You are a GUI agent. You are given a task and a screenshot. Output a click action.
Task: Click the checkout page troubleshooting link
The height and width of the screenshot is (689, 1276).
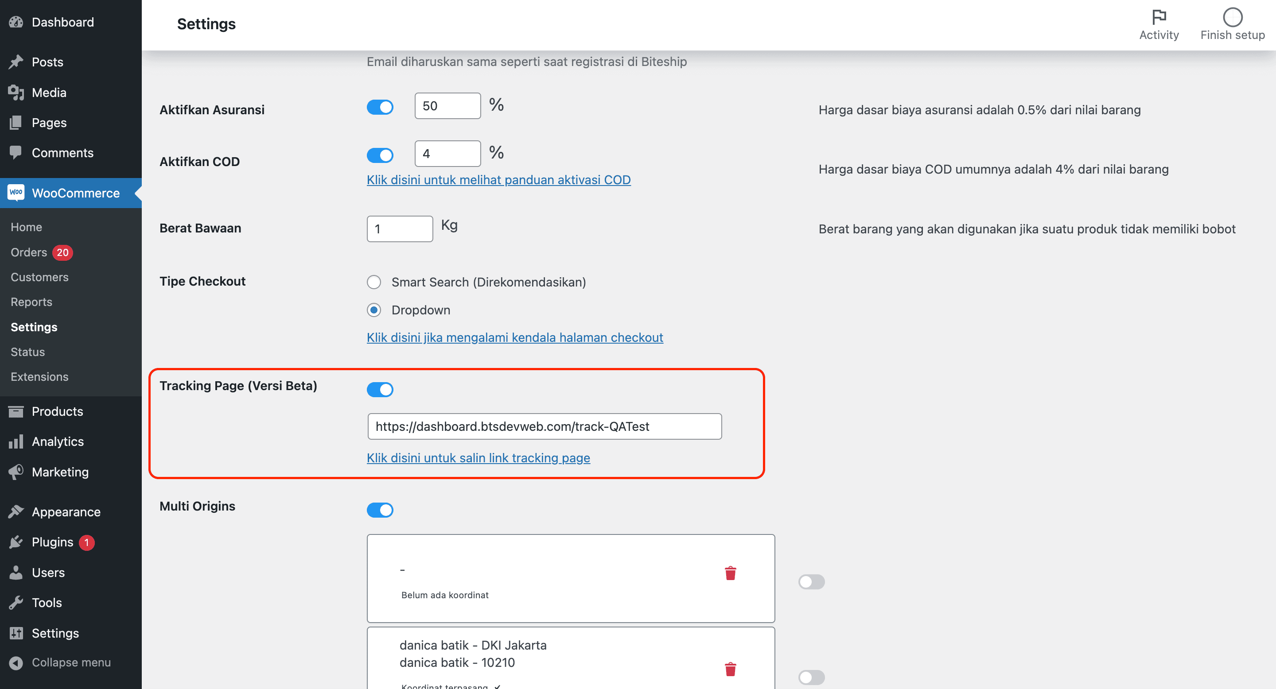515,337
